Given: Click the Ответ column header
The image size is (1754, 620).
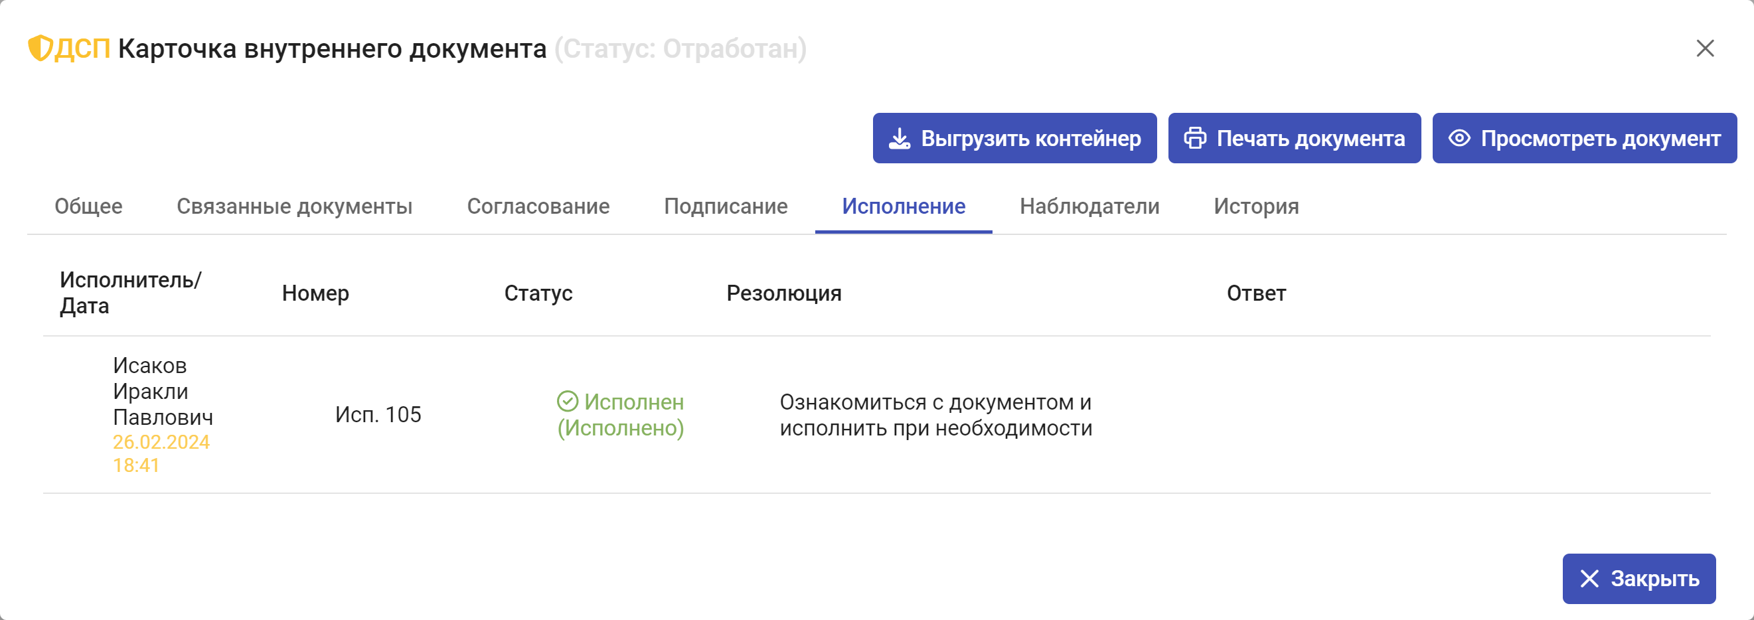Looking at the screenshot, I should coord(1256,293).
